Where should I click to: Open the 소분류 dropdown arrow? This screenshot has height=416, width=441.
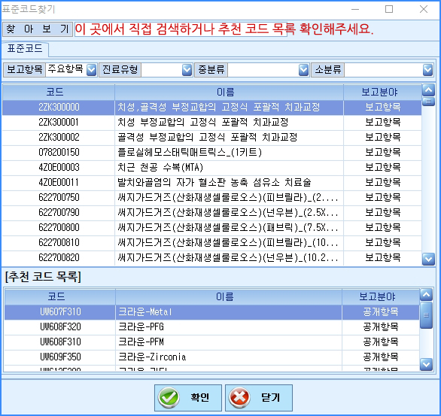coord(427,70)
